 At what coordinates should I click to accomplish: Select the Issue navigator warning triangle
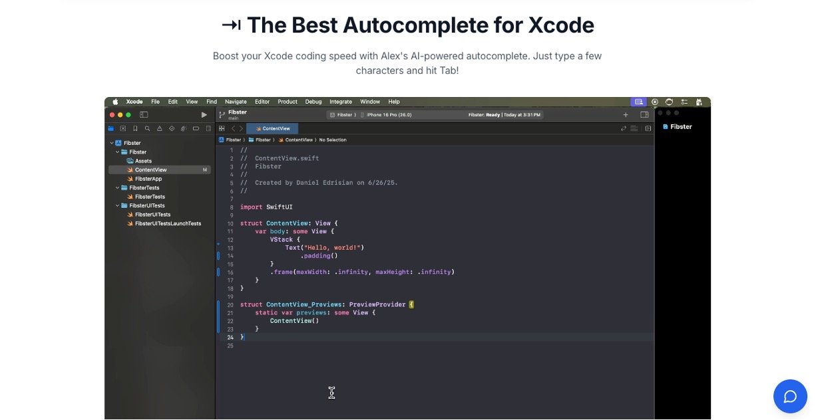click(160, 128)
